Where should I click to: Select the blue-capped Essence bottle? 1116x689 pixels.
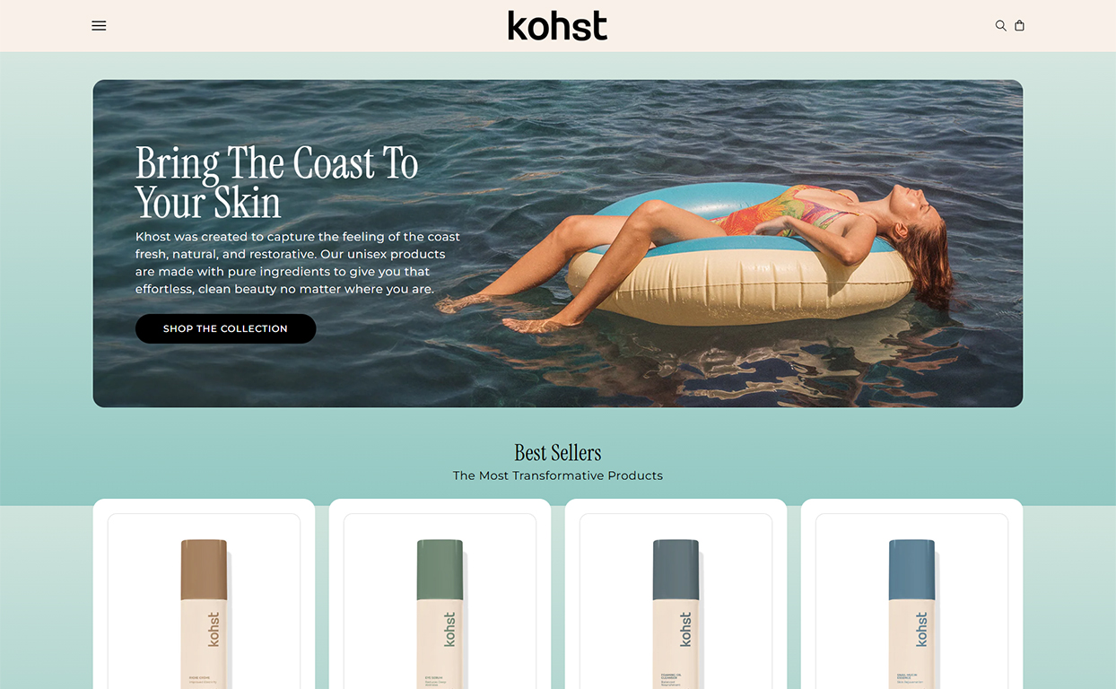tap(911, 614)
